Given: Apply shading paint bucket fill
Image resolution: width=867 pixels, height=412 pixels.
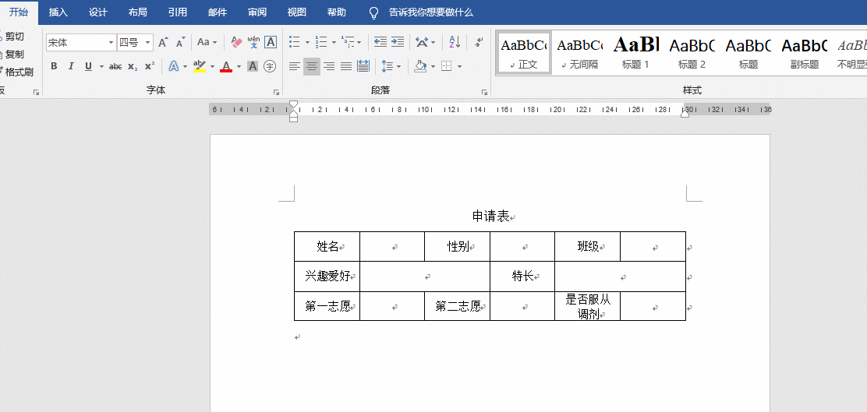Looking at the screenshot, I should click(421, 66).
